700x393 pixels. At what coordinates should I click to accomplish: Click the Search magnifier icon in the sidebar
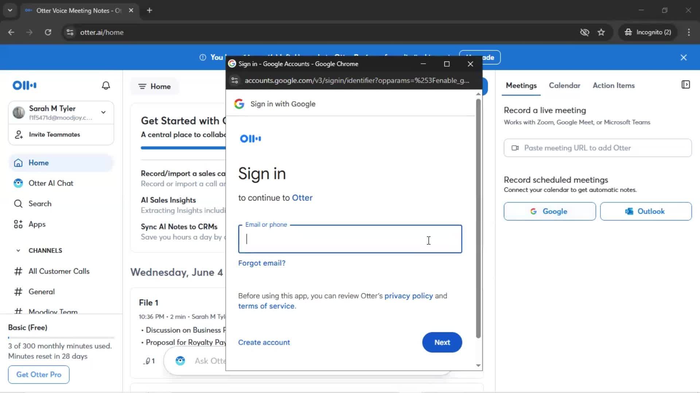pos(18,204)
